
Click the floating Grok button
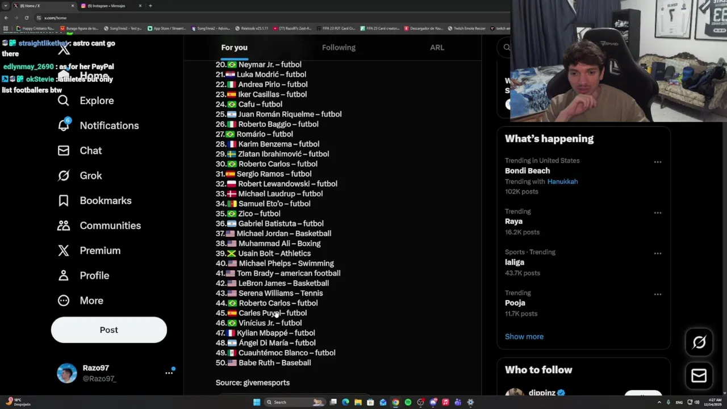pos(699,342)
